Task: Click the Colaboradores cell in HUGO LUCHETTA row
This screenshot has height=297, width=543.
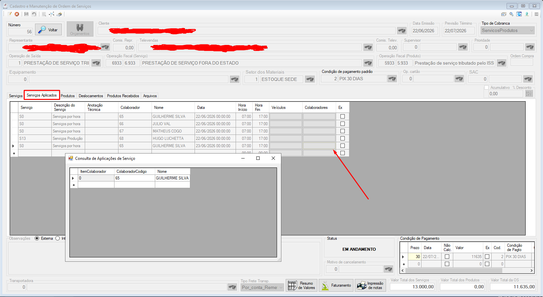Action: click(x=319, y=139)
